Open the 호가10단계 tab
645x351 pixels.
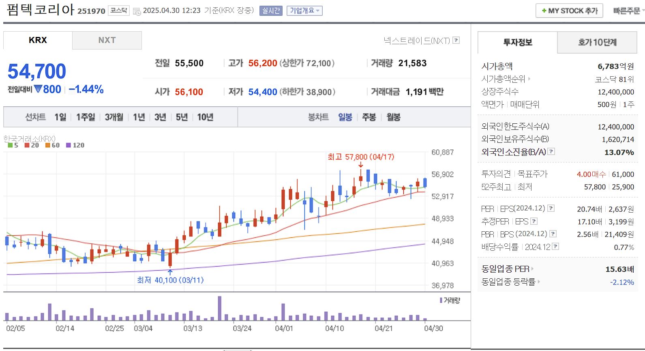[x=598, y=42]
